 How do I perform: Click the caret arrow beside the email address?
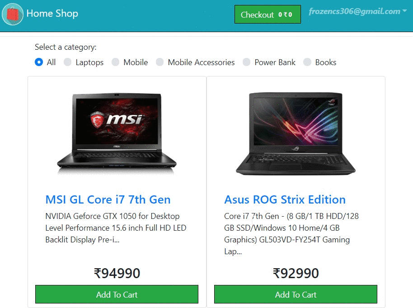404,11
